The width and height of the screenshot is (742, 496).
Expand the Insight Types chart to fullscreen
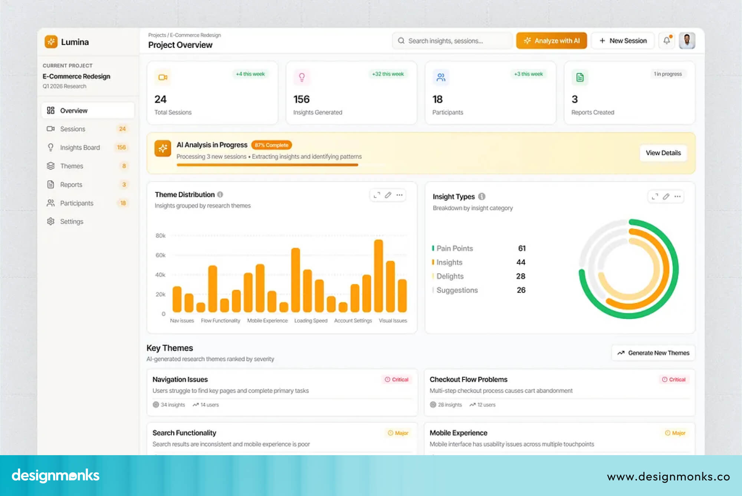pos(654,197)
